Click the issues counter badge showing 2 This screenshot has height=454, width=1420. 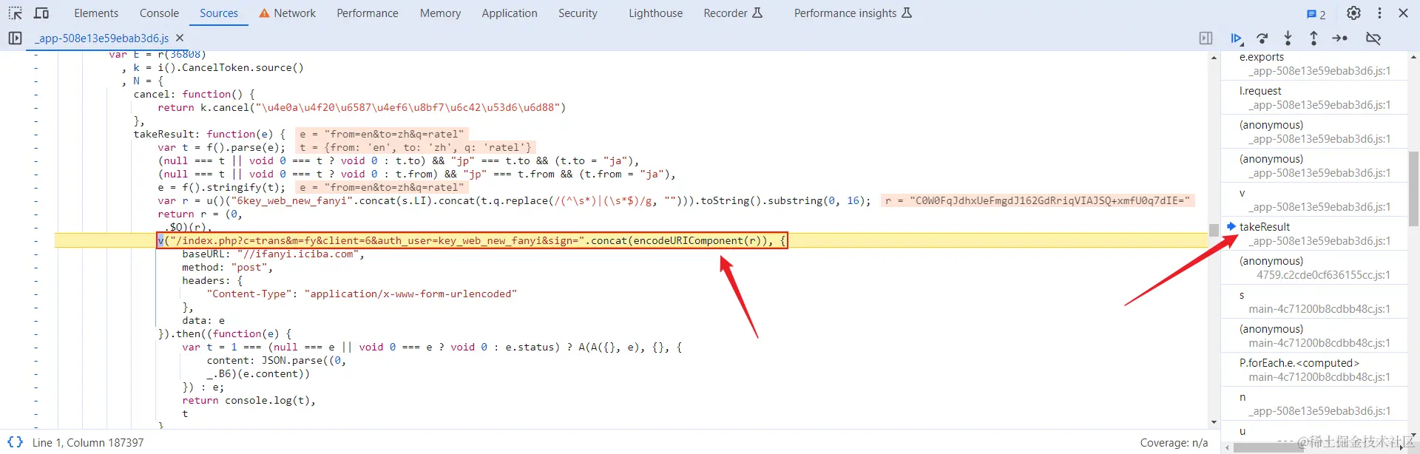1316,14
